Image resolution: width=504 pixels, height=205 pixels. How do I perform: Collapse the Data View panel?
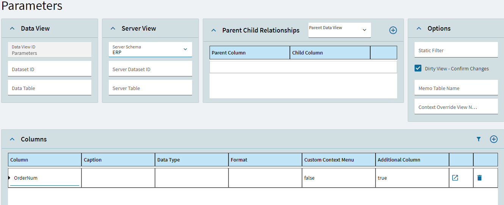coord(12,28)
